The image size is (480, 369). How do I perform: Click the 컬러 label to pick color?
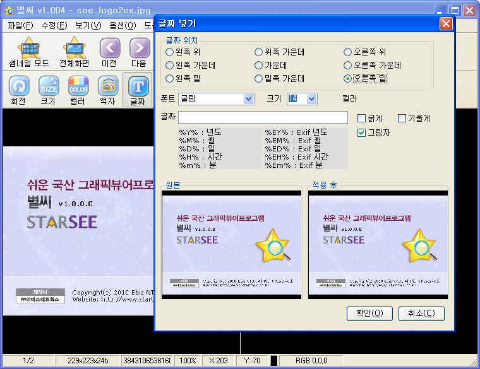coord(350,99)
